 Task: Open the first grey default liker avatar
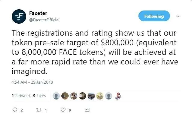[56, 96]
